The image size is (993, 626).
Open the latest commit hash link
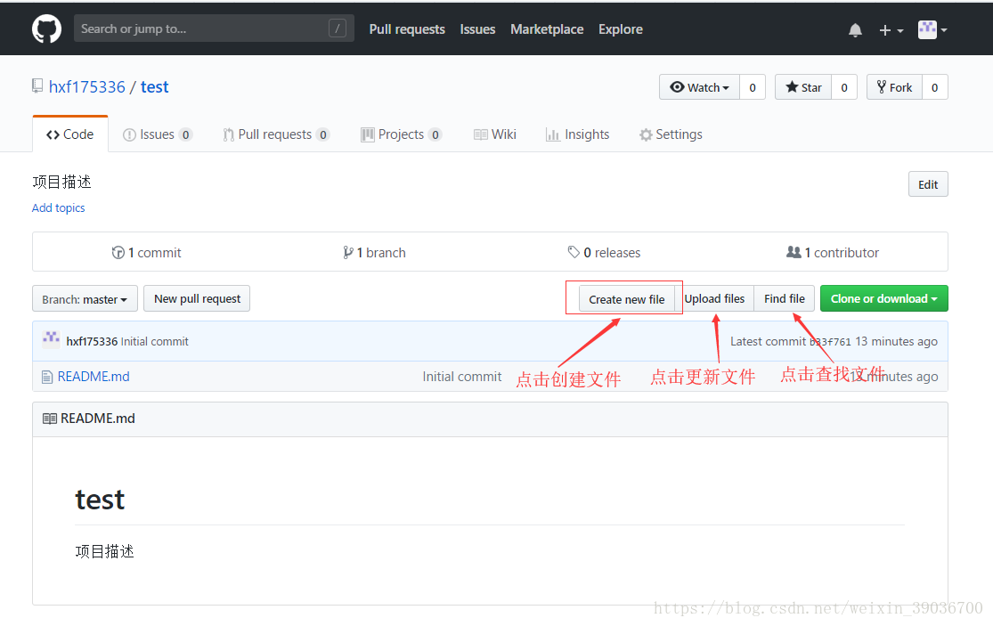coord(830,342)
